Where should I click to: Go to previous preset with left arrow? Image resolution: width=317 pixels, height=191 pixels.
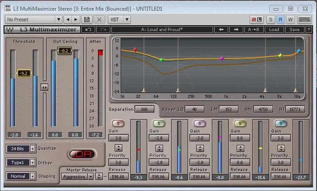click(221, 30)
